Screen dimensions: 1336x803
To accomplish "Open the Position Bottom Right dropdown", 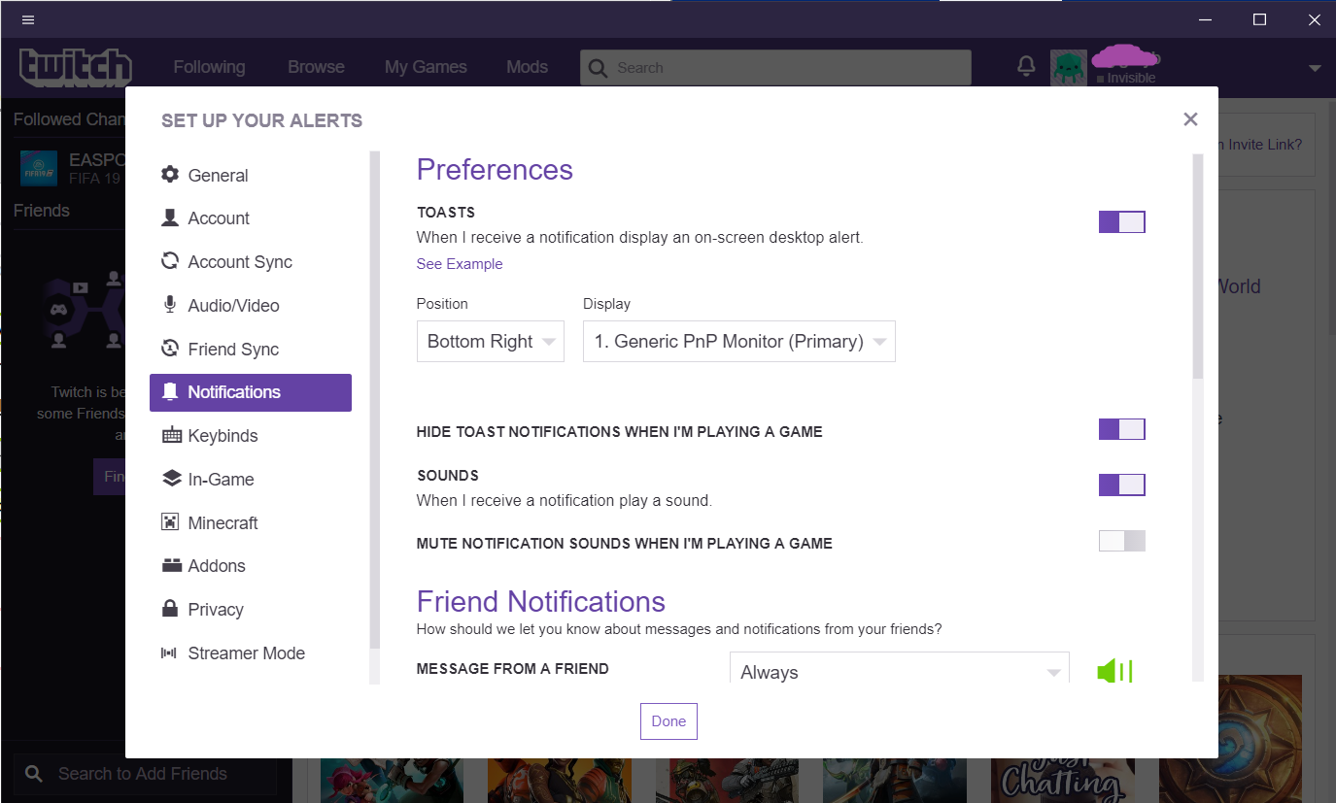I will coord(491,342).
